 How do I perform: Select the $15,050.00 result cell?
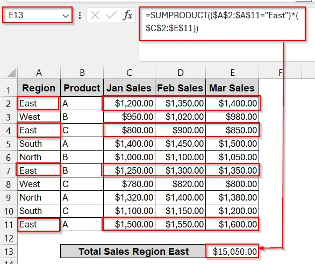[x=232, y=251]
